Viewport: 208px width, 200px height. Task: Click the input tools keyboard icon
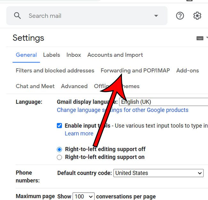(x=200, y=38)
